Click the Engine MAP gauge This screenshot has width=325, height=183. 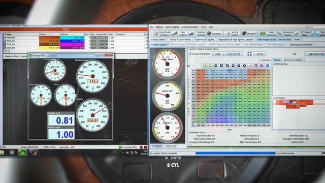tap(167, 96)
